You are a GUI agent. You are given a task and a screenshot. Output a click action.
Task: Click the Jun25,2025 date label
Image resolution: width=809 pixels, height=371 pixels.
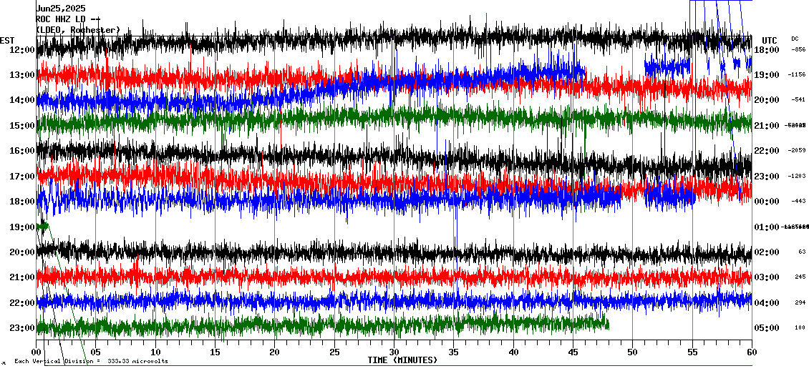[61, 8]
